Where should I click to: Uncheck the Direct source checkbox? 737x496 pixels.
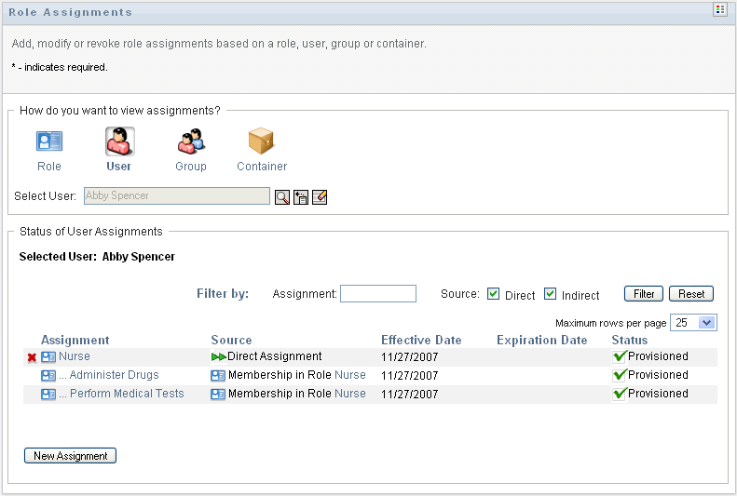494,294
